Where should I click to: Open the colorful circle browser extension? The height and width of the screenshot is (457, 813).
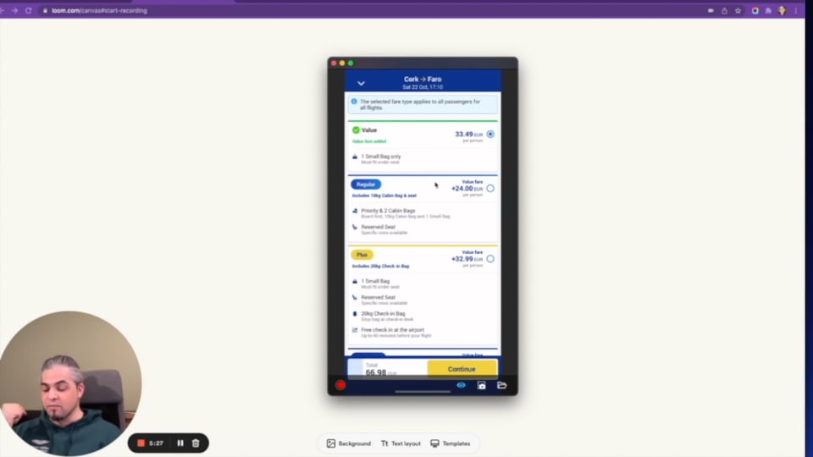click(755, 10)
